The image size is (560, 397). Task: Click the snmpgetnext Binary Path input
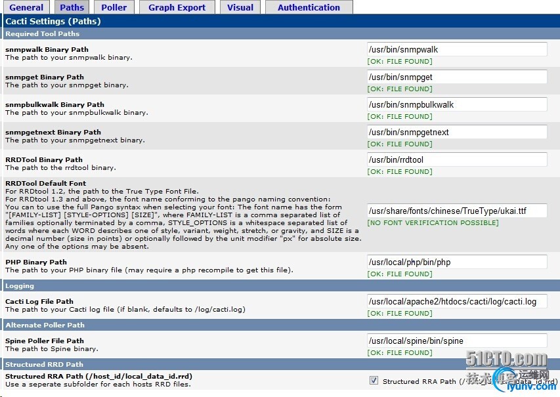coord(457,132)
